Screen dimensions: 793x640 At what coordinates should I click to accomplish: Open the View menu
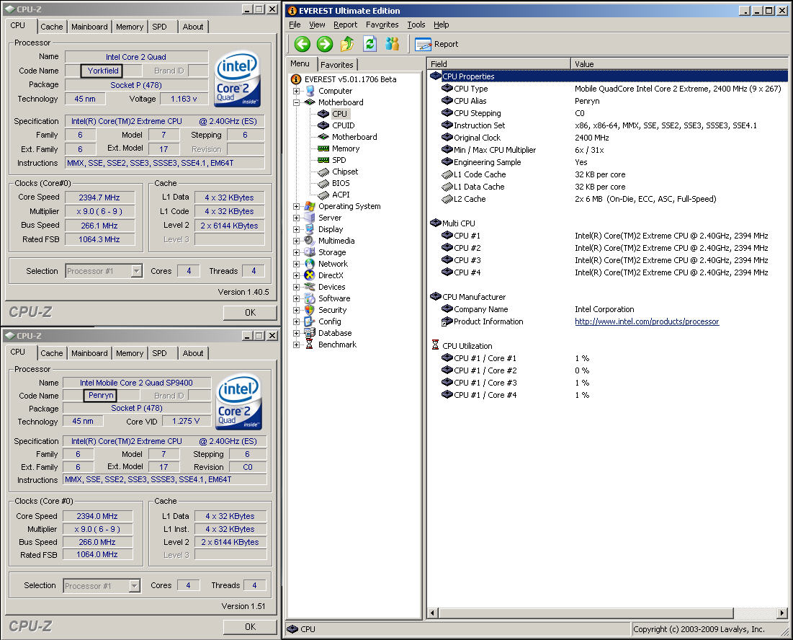317,25
